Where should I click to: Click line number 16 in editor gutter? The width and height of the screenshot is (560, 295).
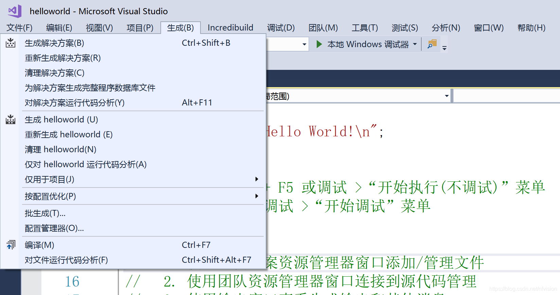tap(72, 281)
